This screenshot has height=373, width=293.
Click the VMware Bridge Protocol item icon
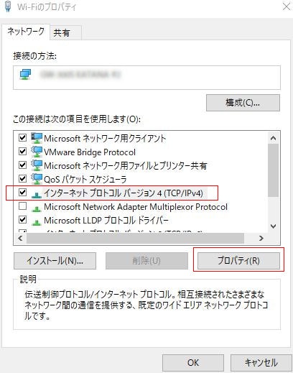click(37, 152)
